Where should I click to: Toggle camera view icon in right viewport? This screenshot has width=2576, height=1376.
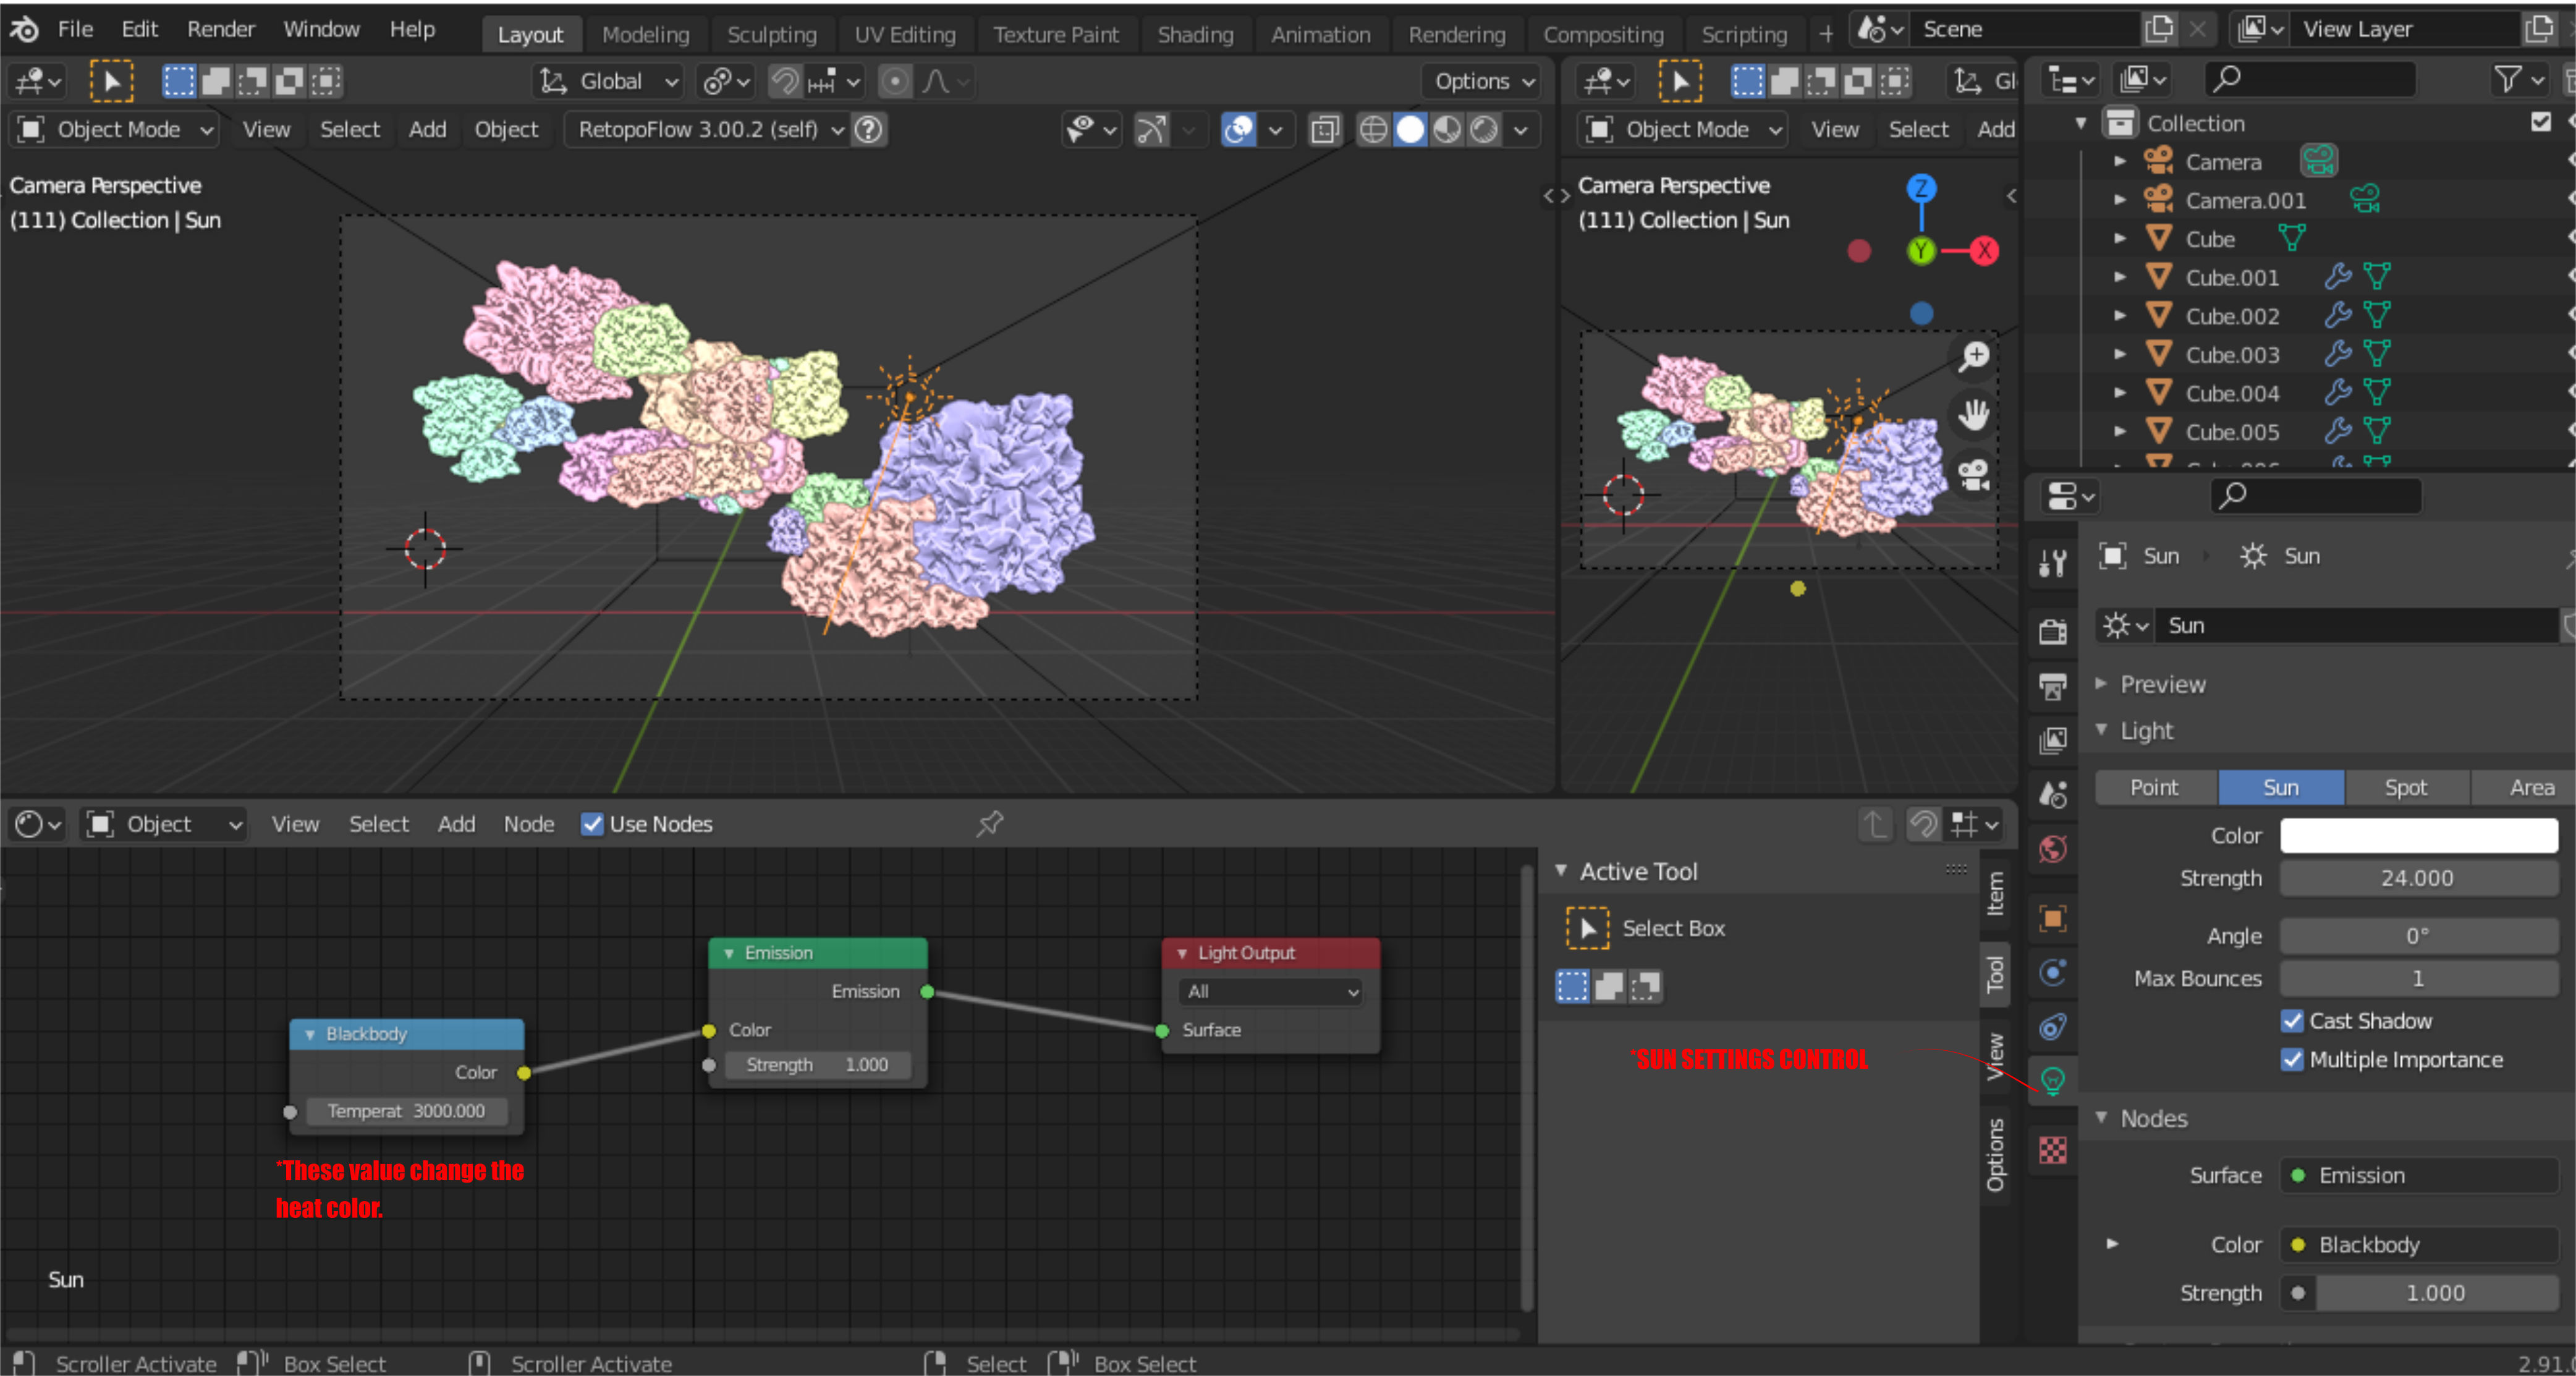click(x=1974, y=474)
